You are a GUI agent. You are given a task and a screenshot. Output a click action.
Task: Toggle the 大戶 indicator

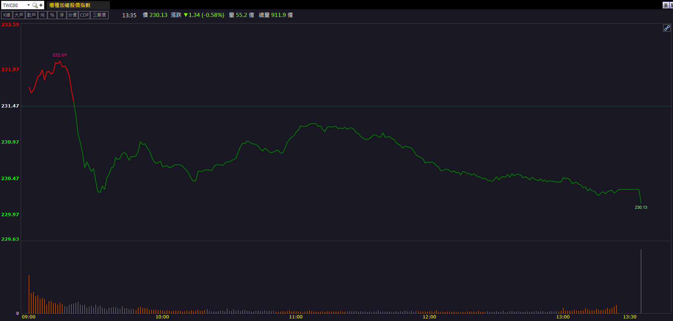(19, 15)
